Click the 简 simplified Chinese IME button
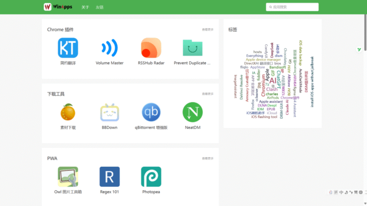367x206 pixels. click(356, 192)
